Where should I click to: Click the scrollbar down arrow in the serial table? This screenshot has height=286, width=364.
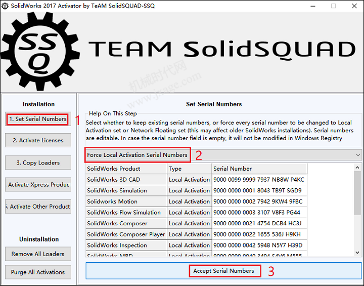[357, 252]
